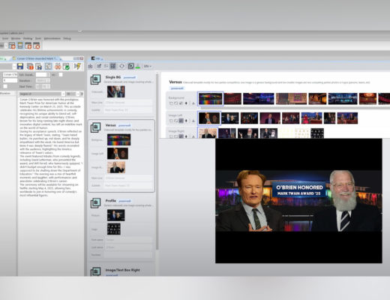
Task: Click first small icon in Background row controls
Action: click(171, 103)
